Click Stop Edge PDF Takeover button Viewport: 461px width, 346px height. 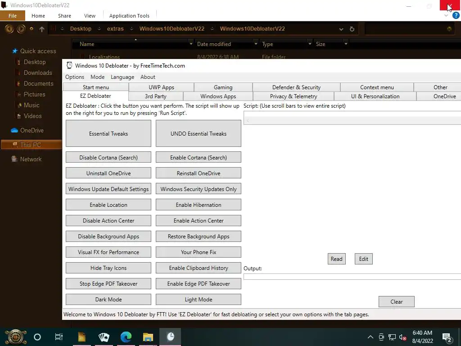pos(108,284)
